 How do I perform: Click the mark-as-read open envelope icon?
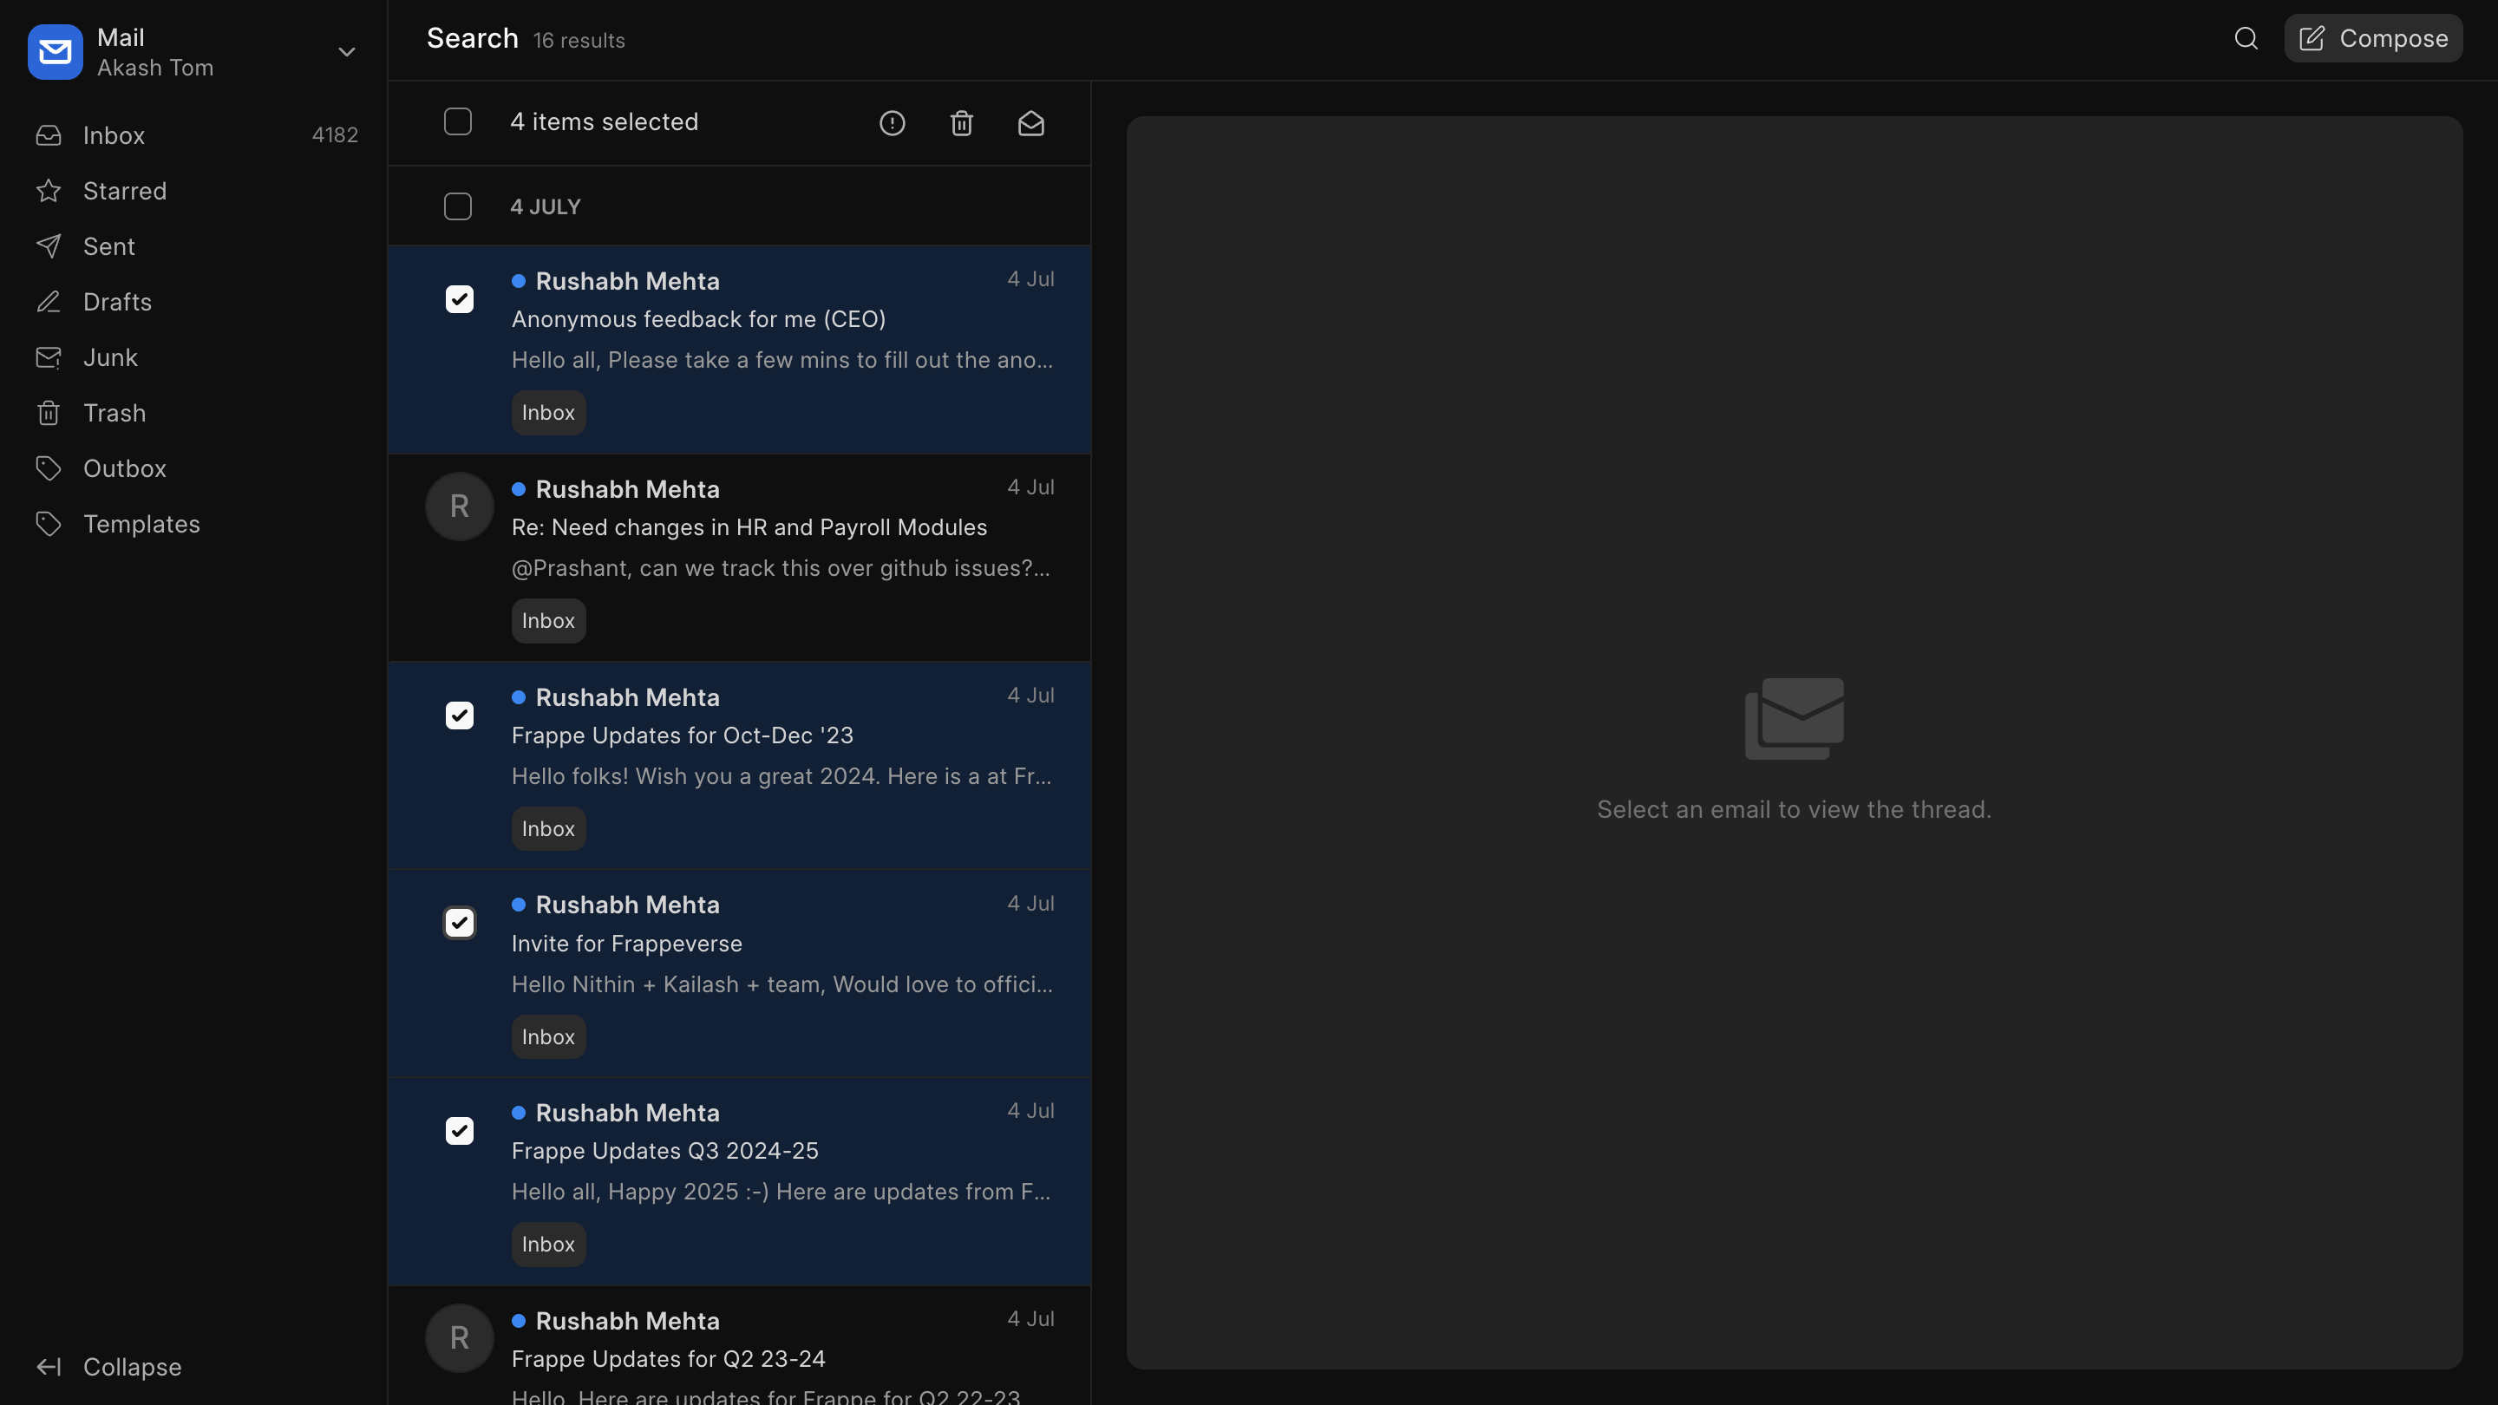(1030, 123)
